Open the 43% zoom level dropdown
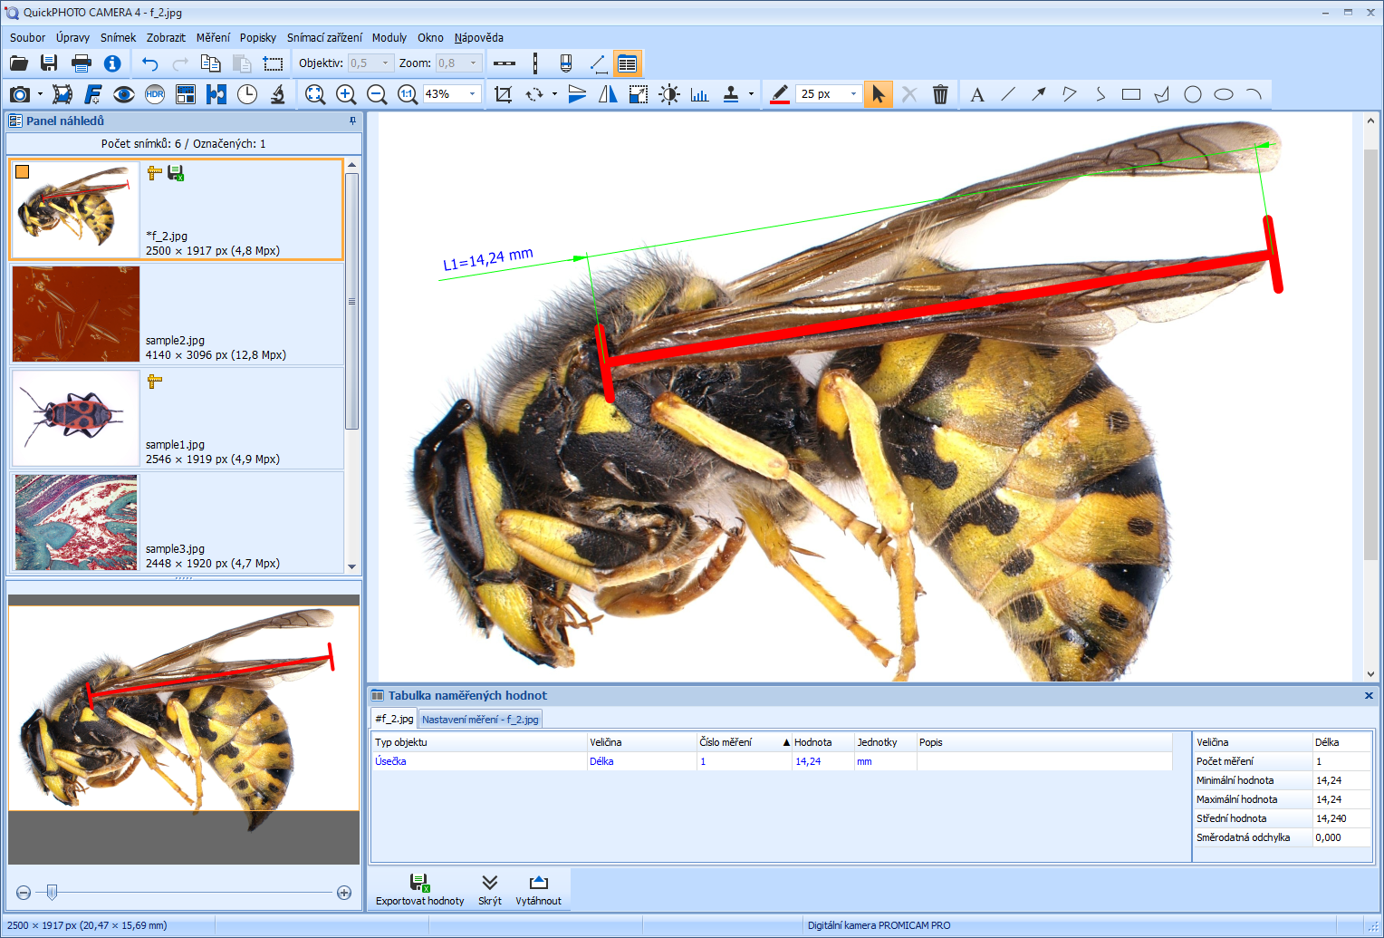Image resolution: width=1384 pixels, height=938 pixels. 472,94
